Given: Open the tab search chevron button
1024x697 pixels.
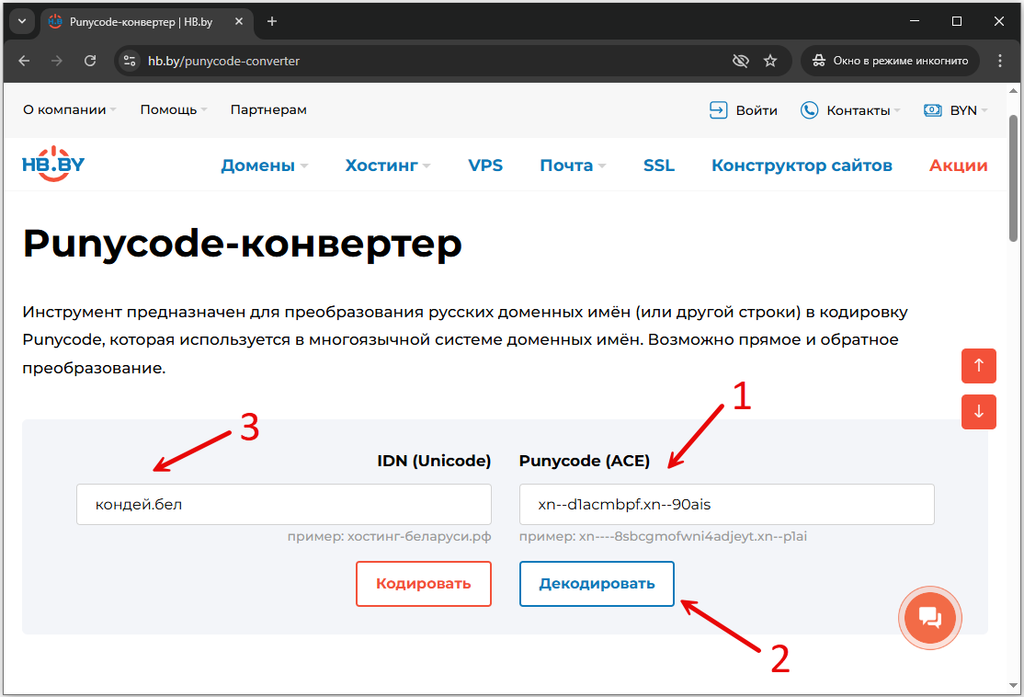Looking at the screenshot, I should 21,21.
